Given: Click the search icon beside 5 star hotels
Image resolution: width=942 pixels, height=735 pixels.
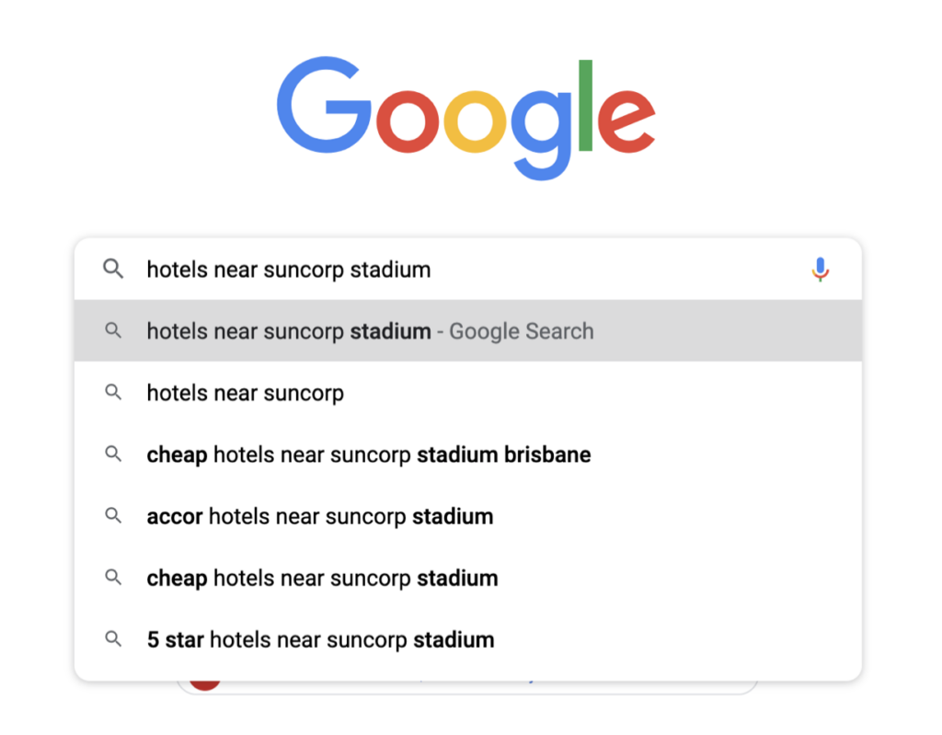Looking at the screenshot, I should tap(113, 639).
